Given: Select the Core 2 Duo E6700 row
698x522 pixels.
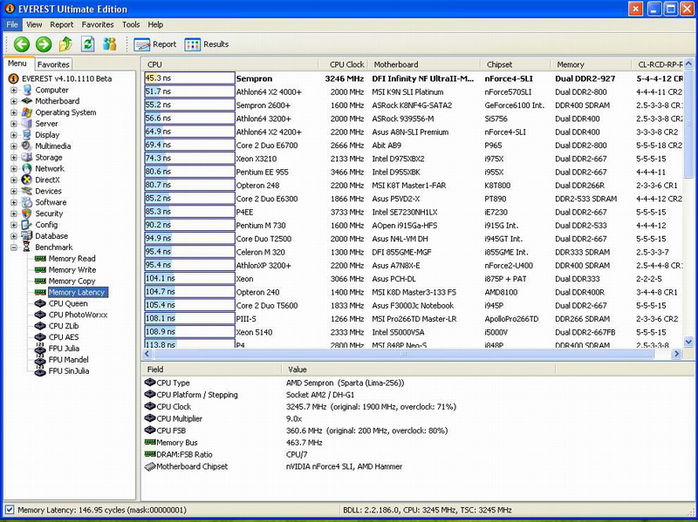Looking at the screenshot, I should point(413,146).
